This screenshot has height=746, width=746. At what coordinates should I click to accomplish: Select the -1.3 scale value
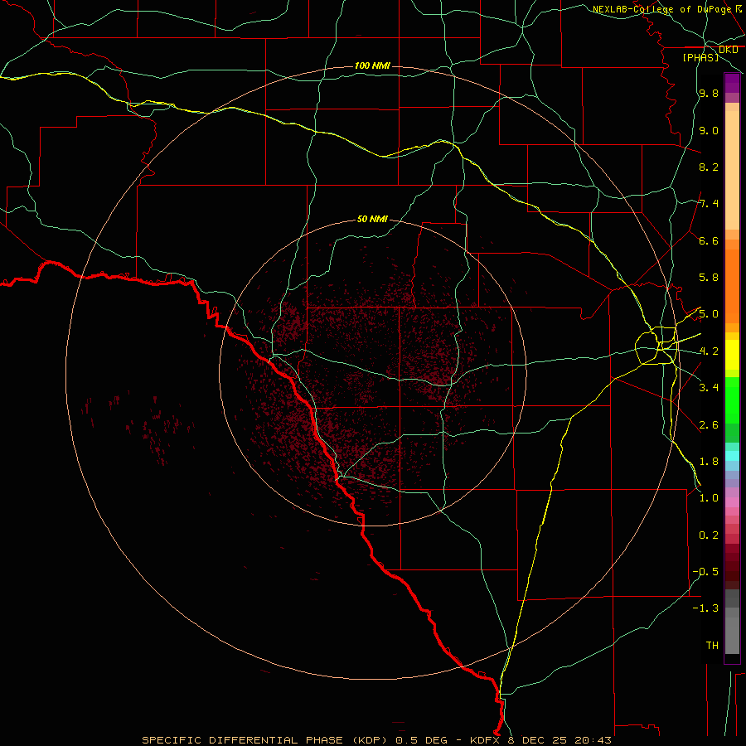click(x=705, y=608)
